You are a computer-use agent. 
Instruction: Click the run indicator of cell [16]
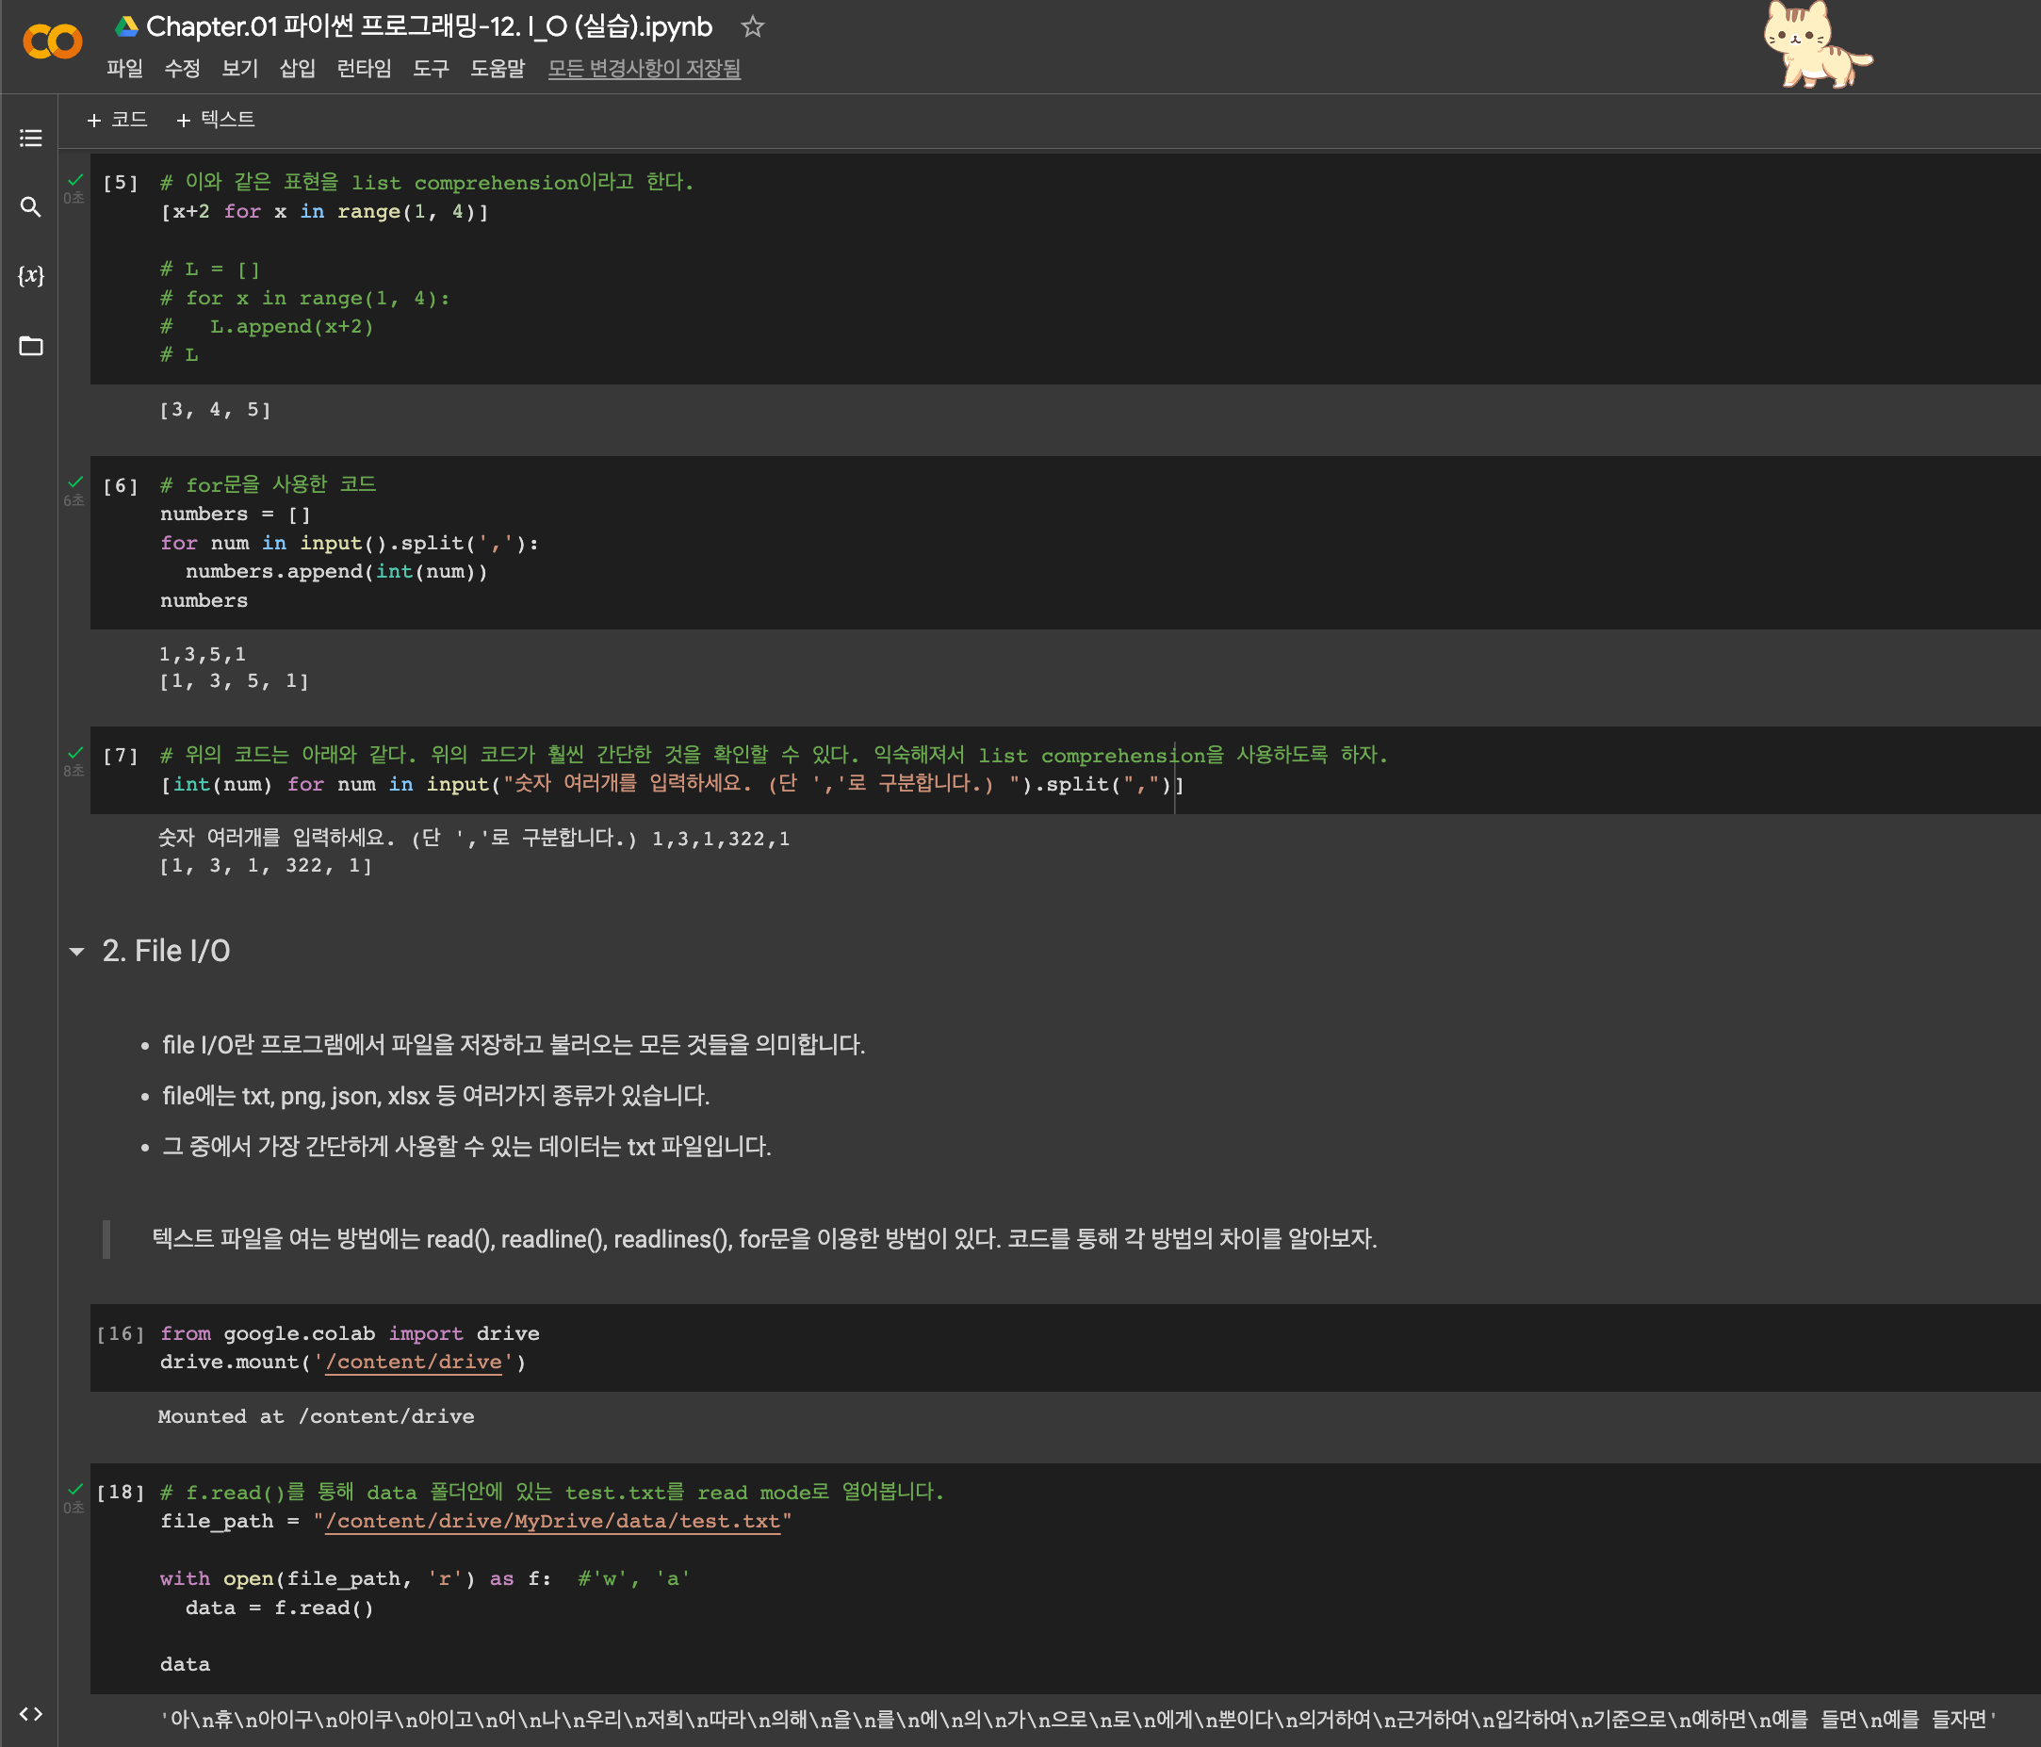click(121, 1333)
